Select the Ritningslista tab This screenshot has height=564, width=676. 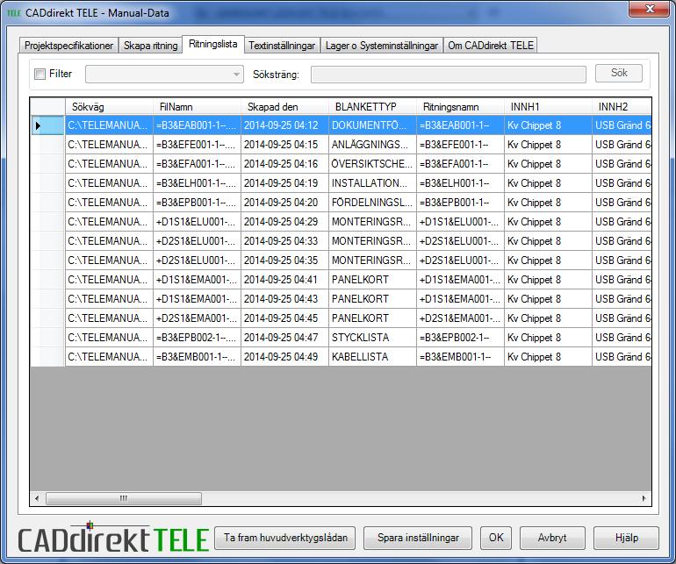213,44
